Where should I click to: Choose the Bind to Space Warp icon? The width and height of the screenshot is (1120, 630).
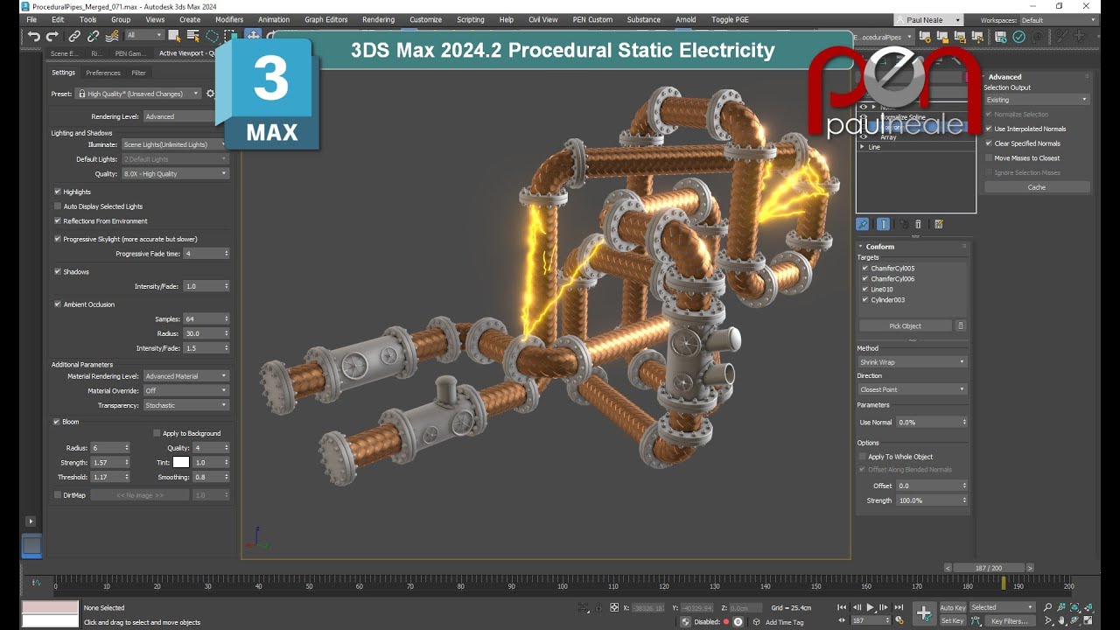coord(112,36)
